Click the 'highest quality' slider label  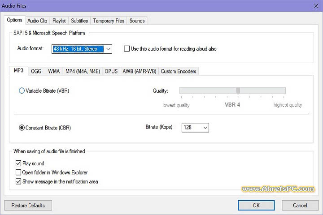click(x=288, y=105)
